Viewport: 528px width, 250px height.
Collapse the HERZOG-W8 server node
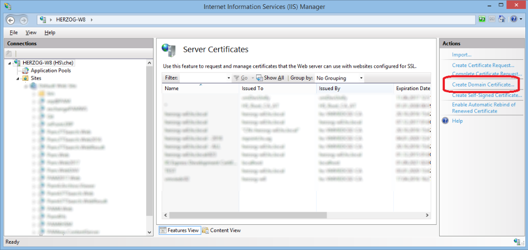[x=9, y=63]
